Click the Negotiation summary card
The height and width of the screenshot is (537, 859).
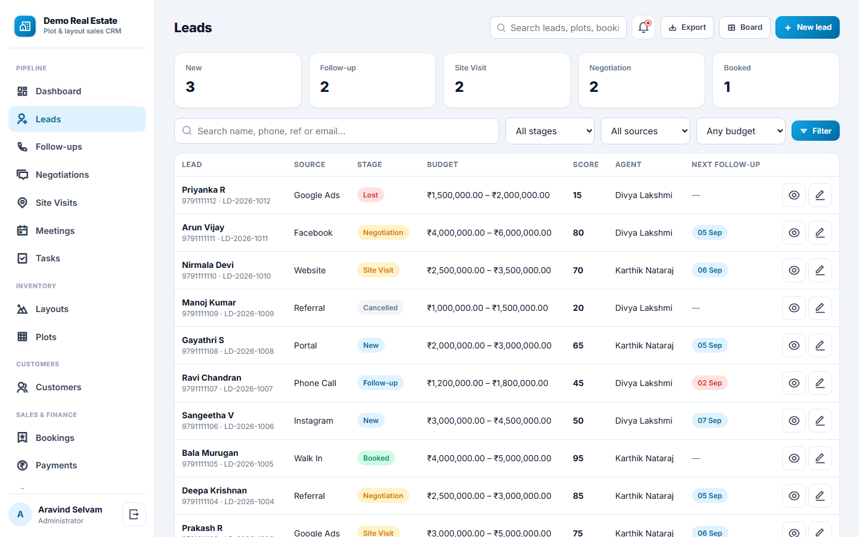pyautogui.click(x=641, y=81)
